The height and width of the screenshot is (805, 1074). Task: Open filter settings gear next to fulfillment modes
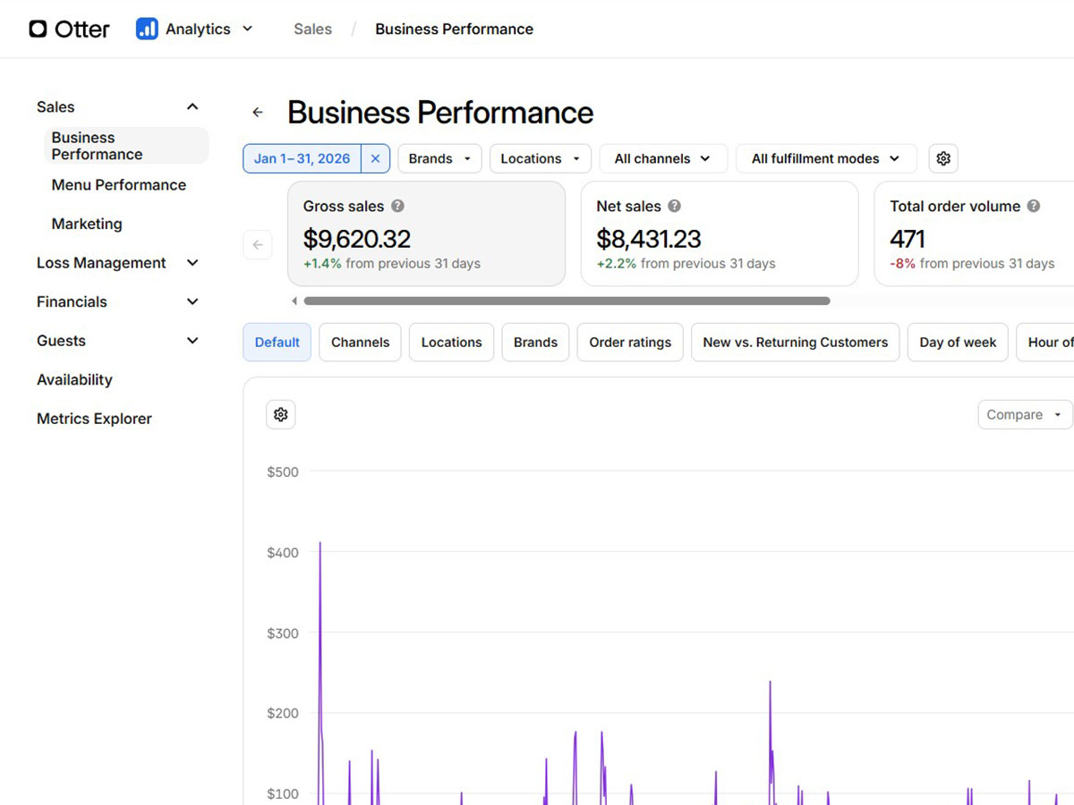[942, 158]
